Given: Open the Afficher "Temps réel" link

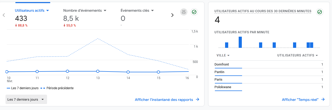Looking at the screenshot, I should (x=300, y=100).
